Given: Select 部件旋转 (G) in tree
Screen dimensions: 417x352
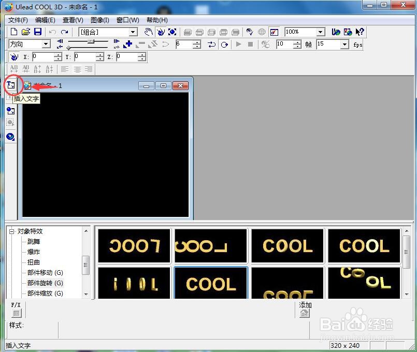Looking at the screenshot, I should pyautogui.click(x=45, y=283).
